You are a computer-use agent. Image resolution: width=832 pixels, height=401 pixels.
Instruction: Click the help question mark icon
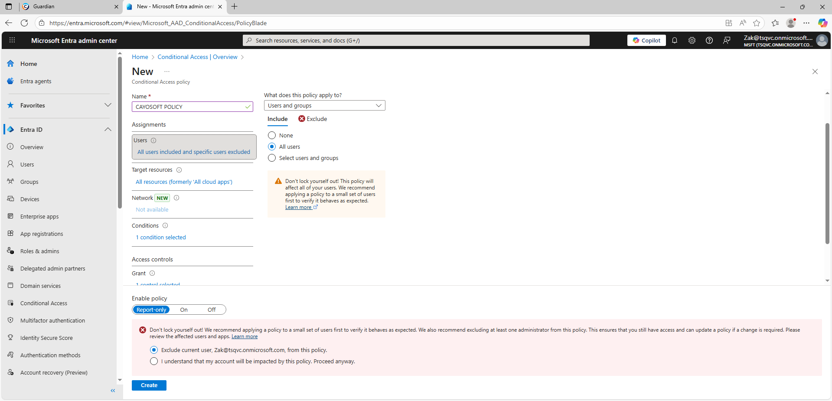click(x=709, y=40)
